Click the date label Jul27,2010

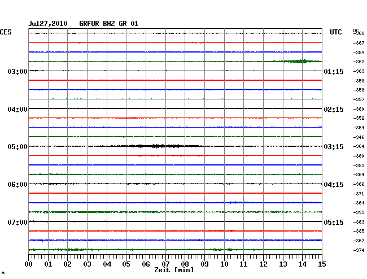point(48,24)
